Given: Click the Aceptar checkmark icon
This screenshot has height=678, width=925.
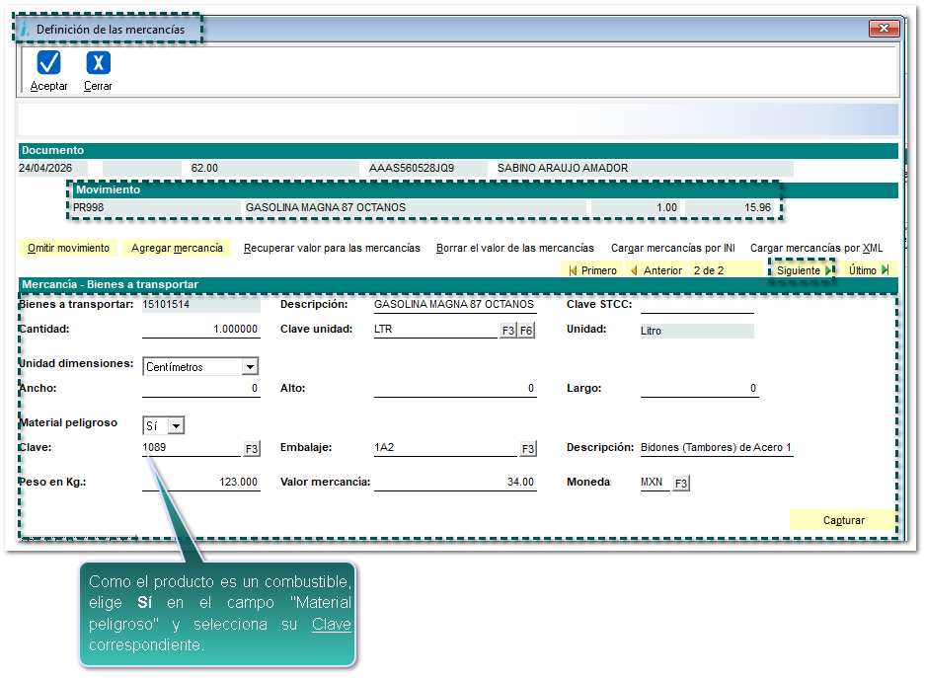Looking at the screenshot, I should pos(48,62).
